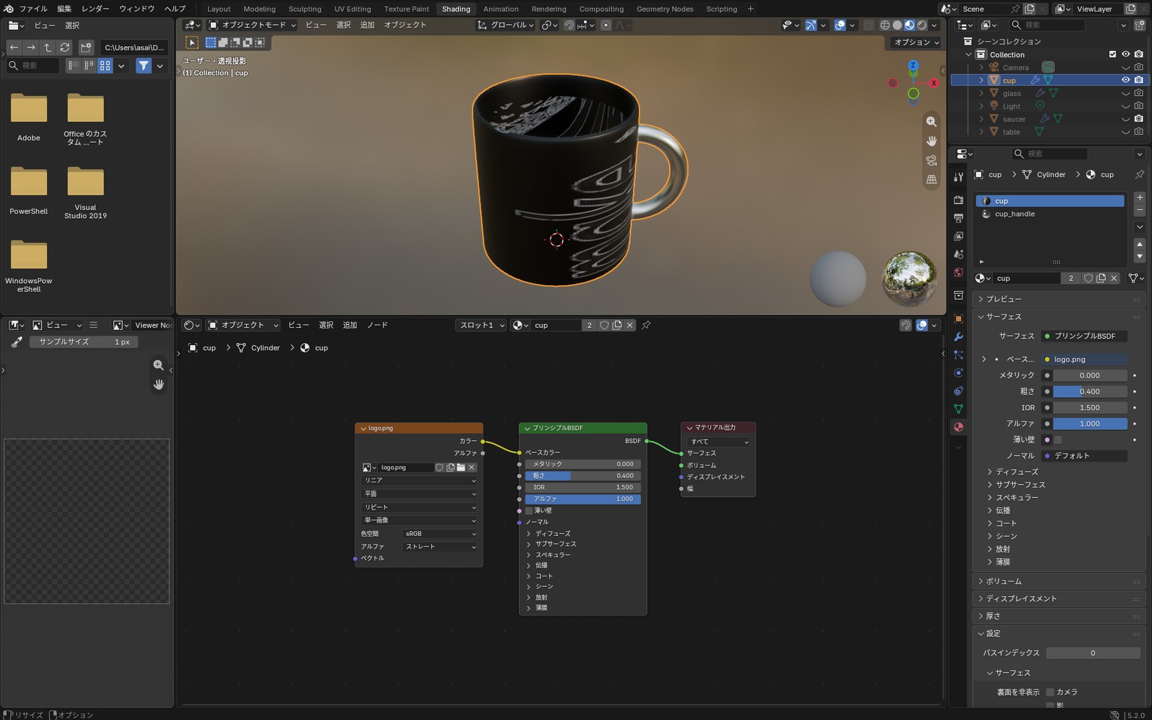
Task: Click the outliner search field
Action: point(1048,25)
